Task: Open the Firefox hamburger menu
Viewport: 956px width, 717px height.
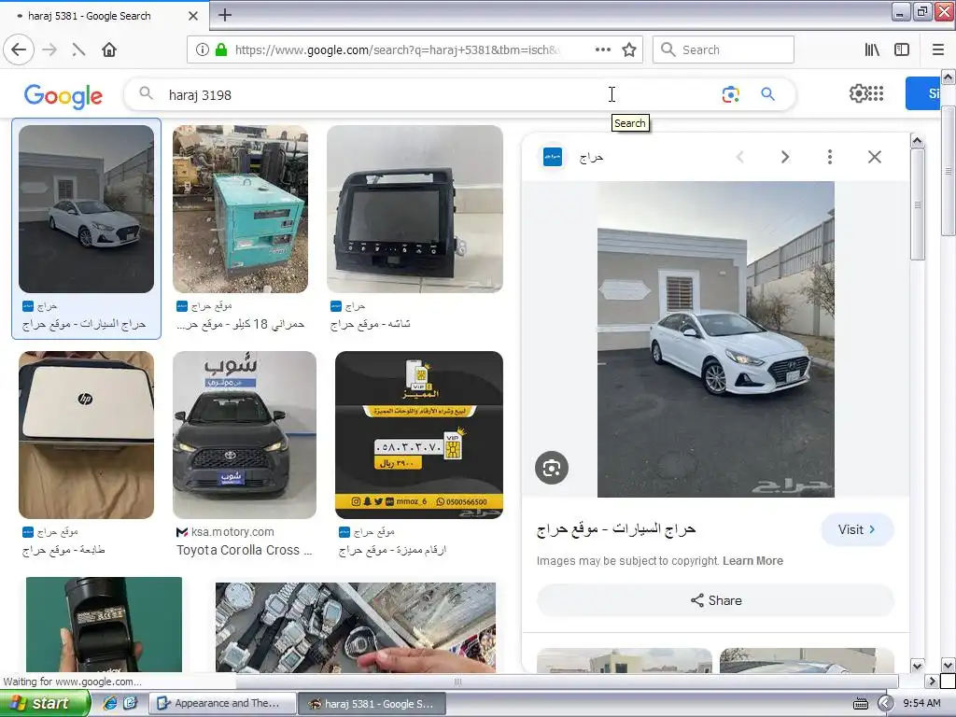Action: point(938,50)
